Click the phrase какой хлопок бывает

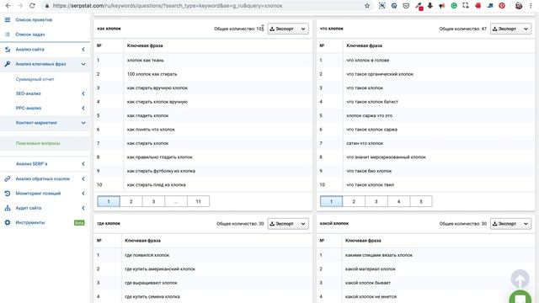(368, 283)
